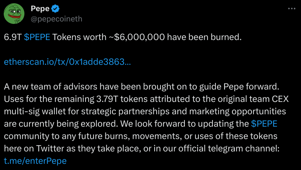Click the $PEPE cashtag before 'community'
Image resolution: width=301 pixels, height=170 pixels.
click(264, 124)
